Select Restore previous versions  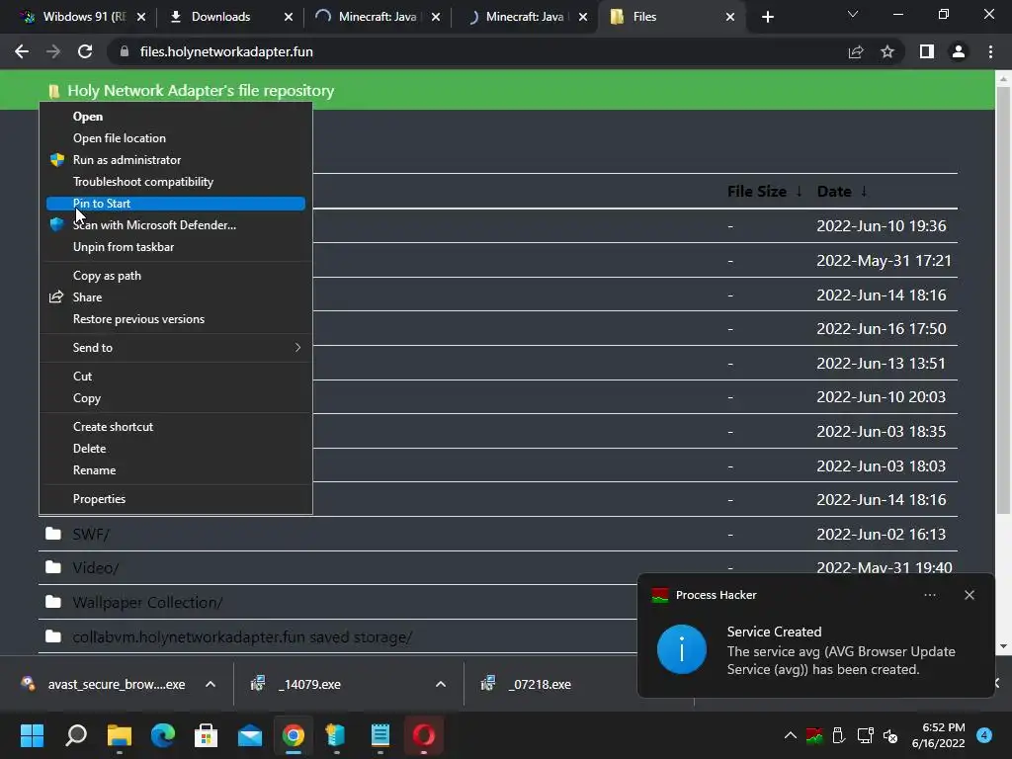click(176, 319)
